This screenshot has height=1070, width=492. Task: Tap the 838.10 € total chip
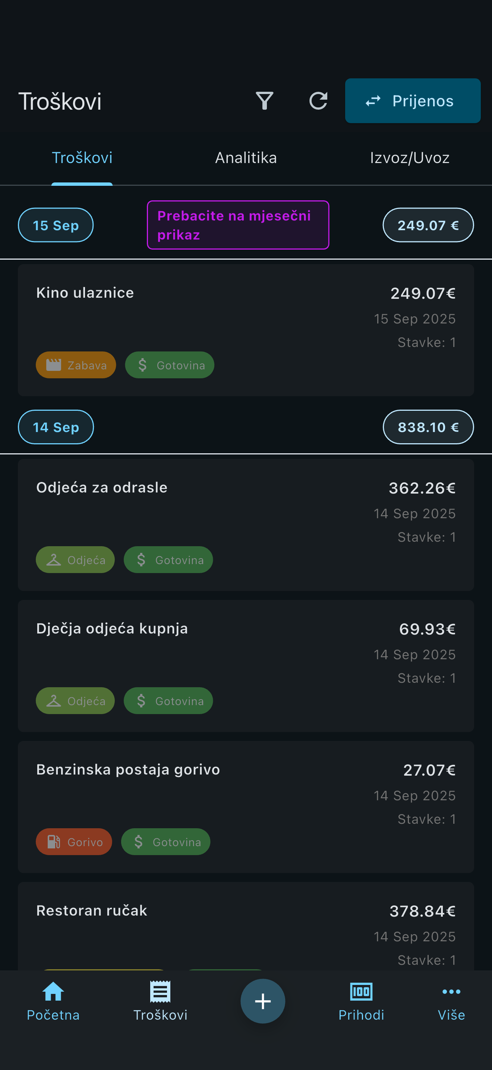pos(428,427)
